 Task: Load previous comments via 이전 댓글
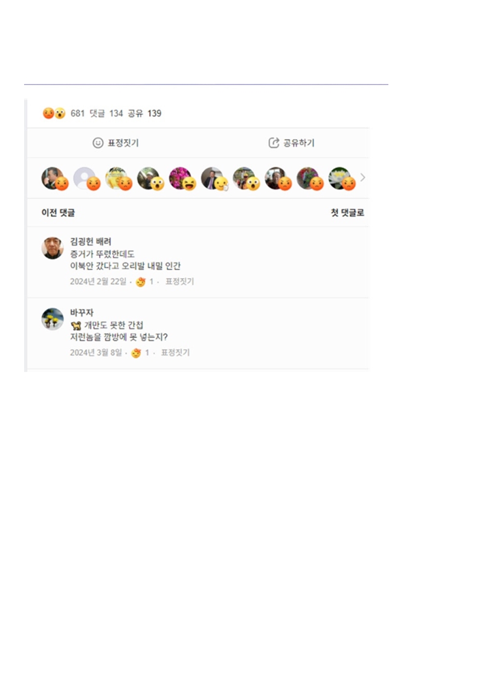[58, 213]
